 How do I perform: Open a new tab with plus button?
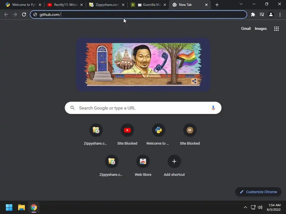[217, 5]
